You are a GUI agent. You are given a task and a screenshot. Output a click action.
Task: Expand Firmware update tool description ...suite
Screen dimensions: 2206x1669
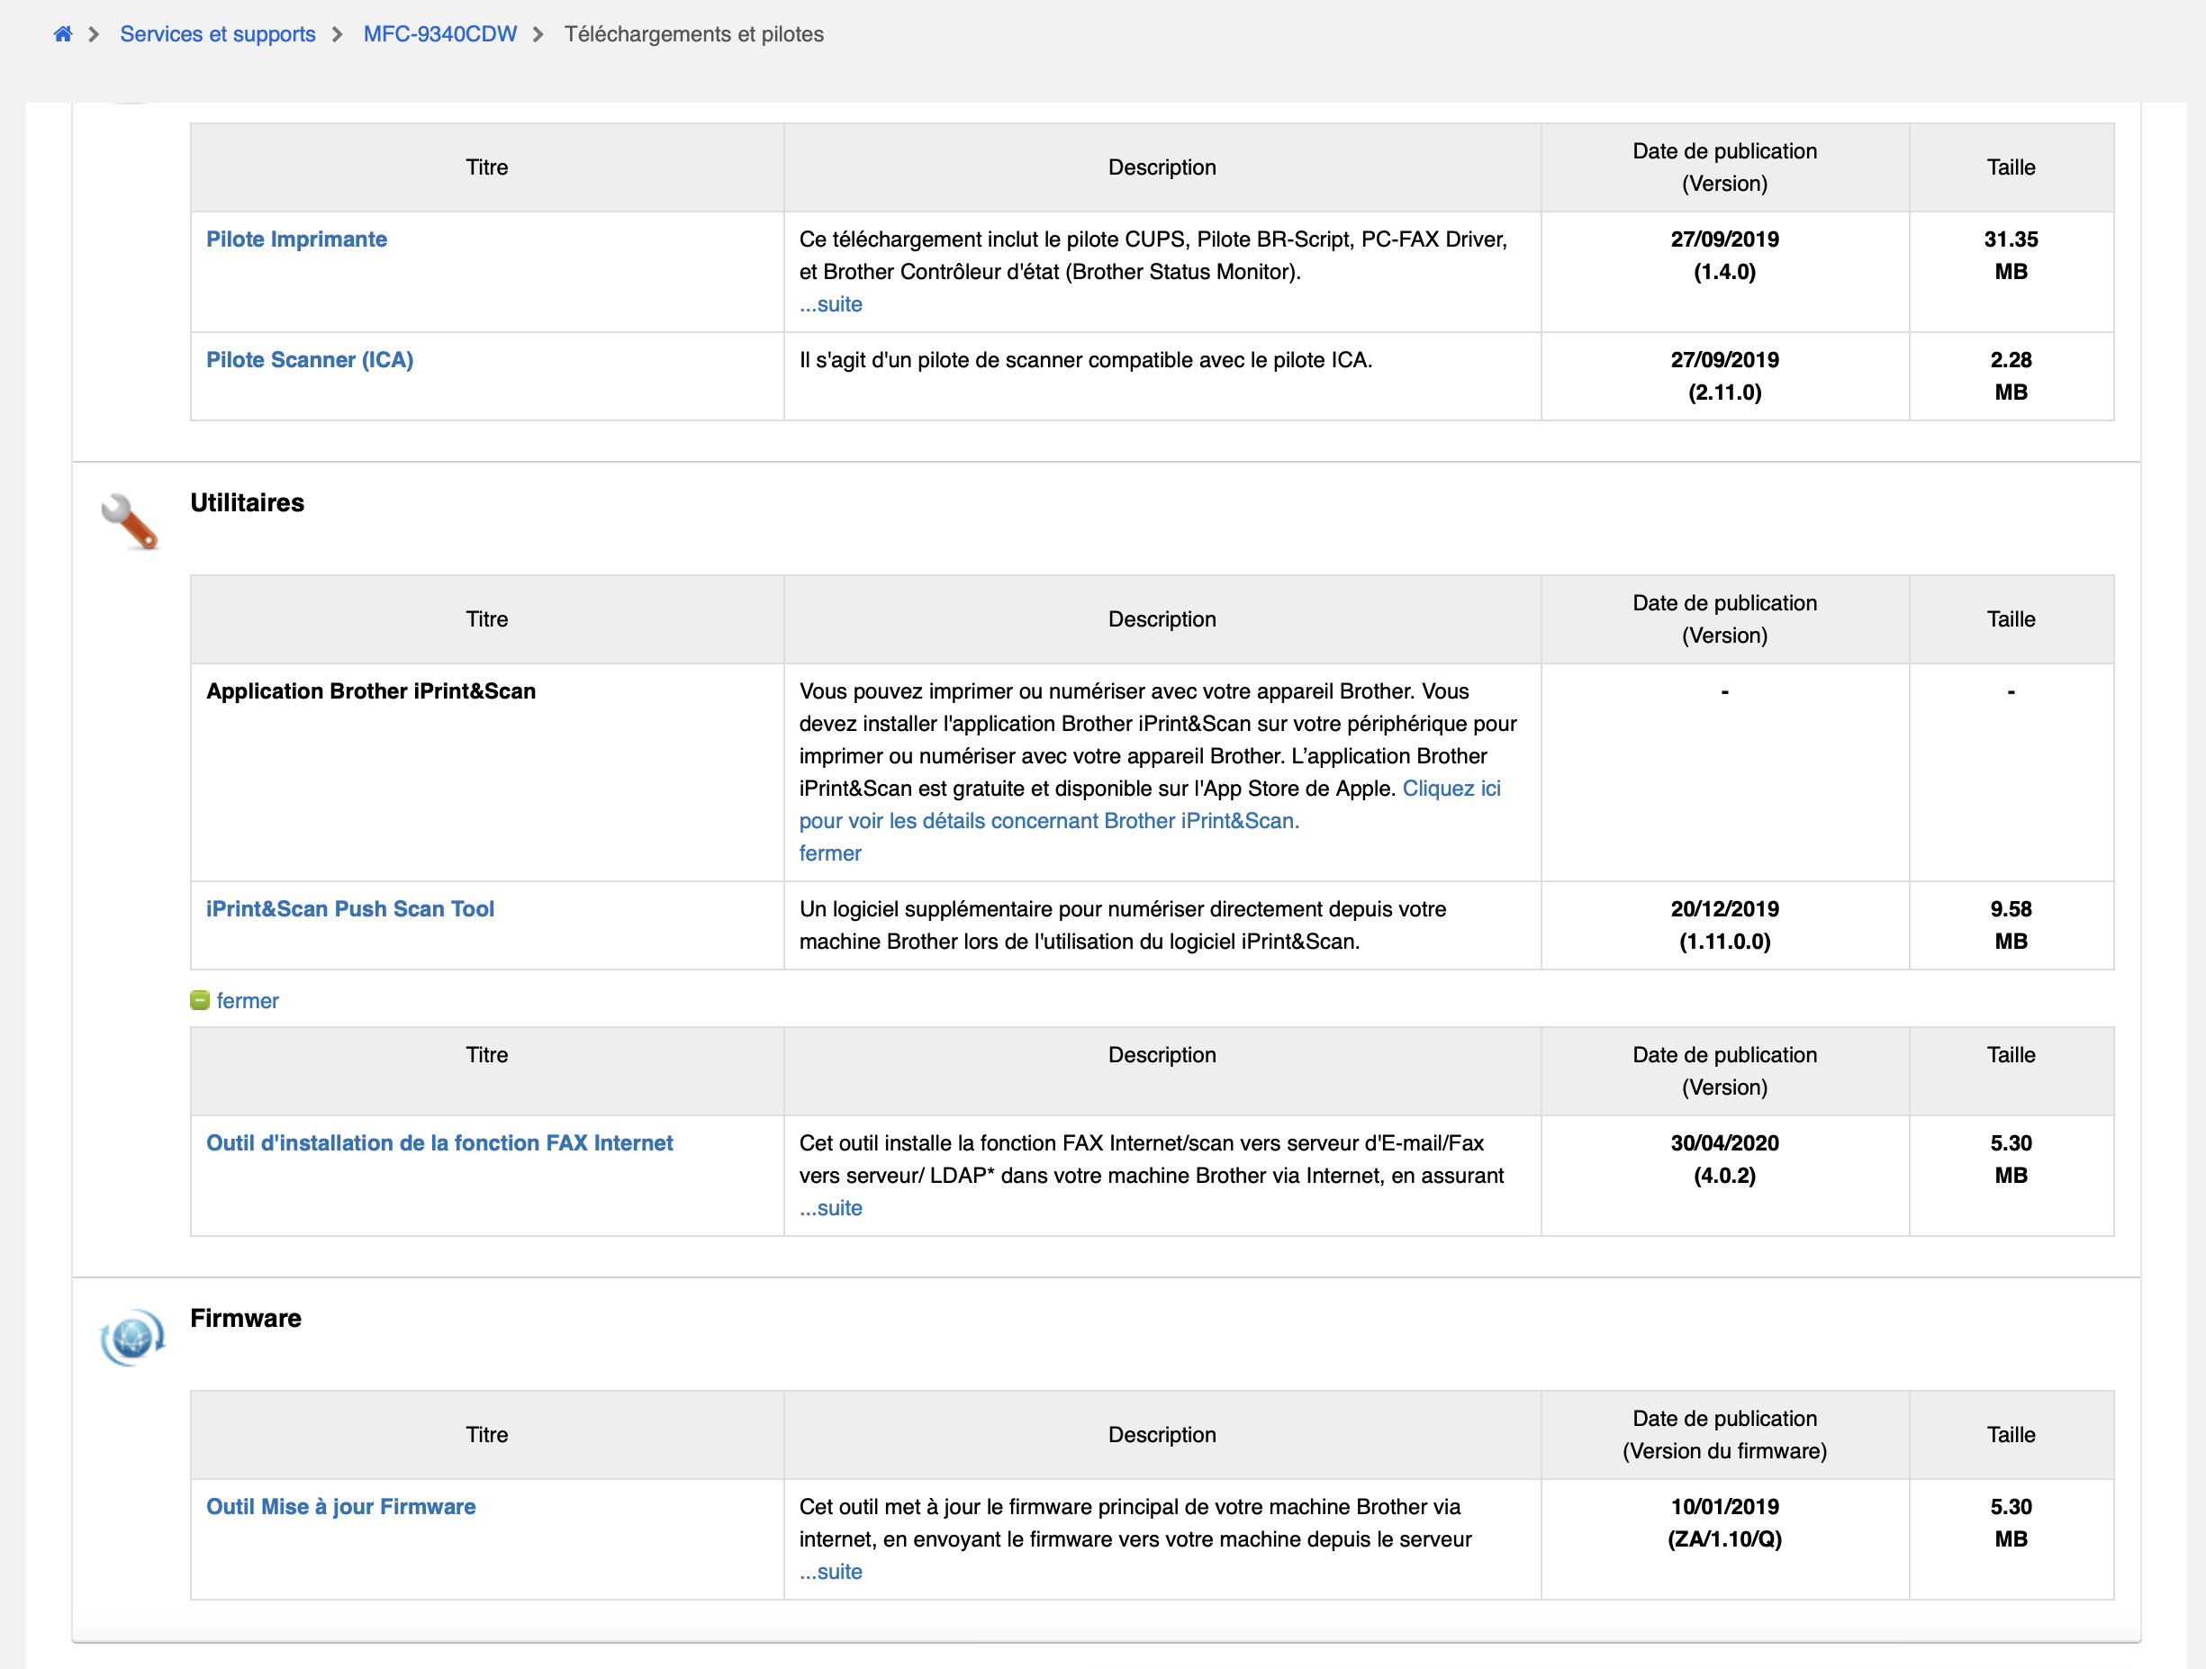click(830, 1571)
